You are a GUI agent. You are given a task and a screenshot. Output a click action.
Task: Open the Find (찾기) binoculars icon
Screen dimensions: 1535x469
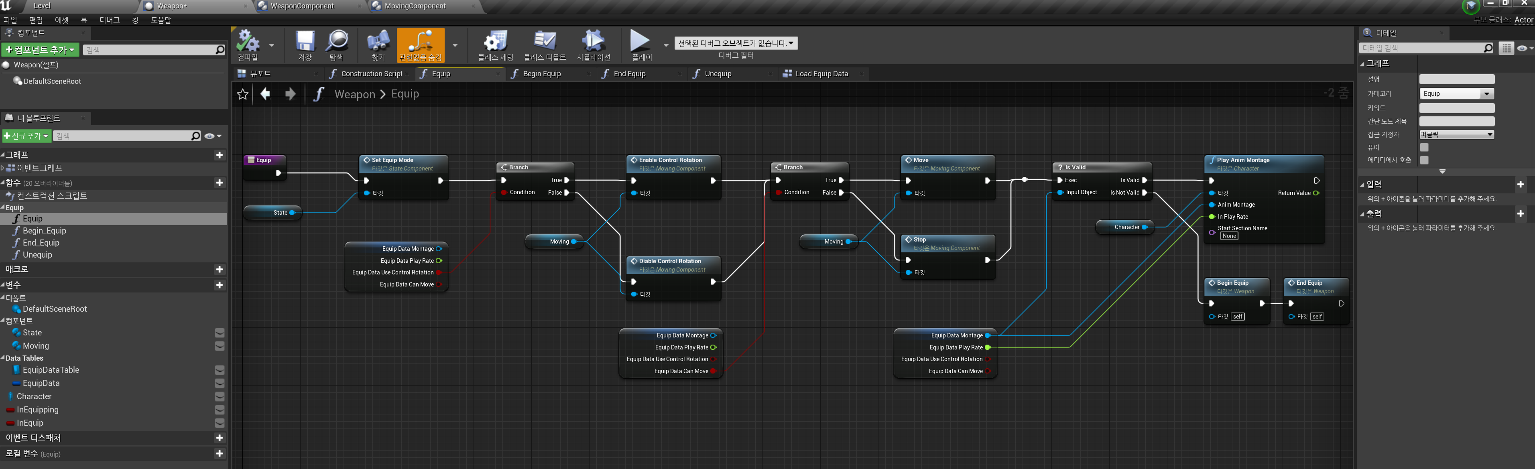(378, 45)
